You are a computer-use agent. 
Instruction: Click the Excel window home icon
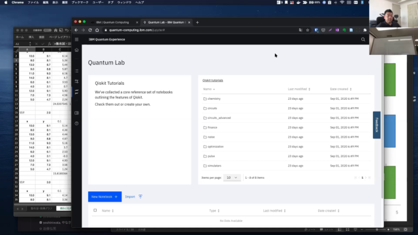56,31
